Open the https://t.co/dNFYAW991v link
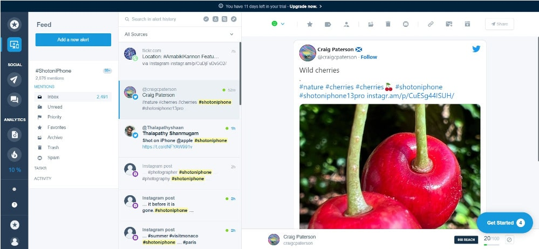Image resolution: width=539 pixels, height=249 pixels. (x=167, y=147)
